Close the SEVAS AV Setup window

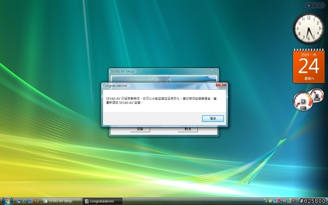point(212,70)
